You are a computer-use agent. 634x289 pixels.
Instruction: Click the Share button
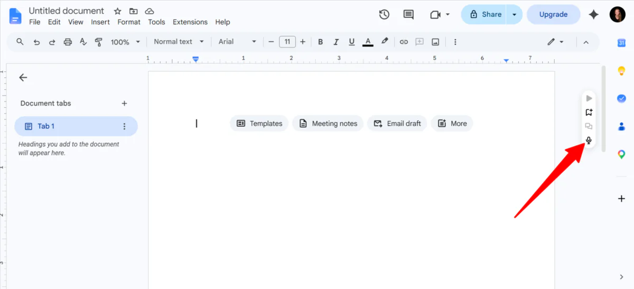coord(484,14)
